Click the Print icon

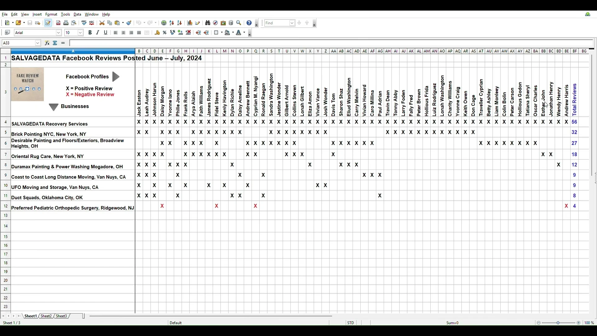(x=66, y=23)
